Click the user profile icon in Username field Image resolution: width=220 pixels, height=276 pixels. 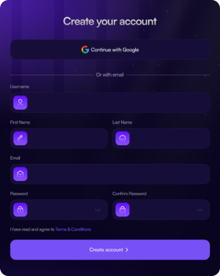(x=20, y=103)
